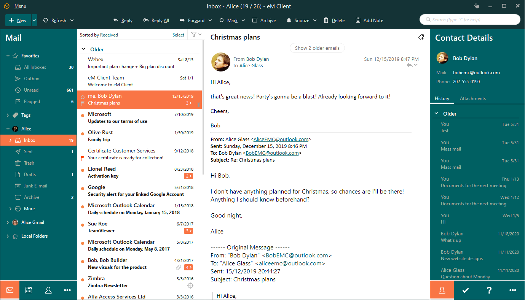Toggle unread dot on Google email
Viewport: 525px width, 300px height.
point(83,188)
